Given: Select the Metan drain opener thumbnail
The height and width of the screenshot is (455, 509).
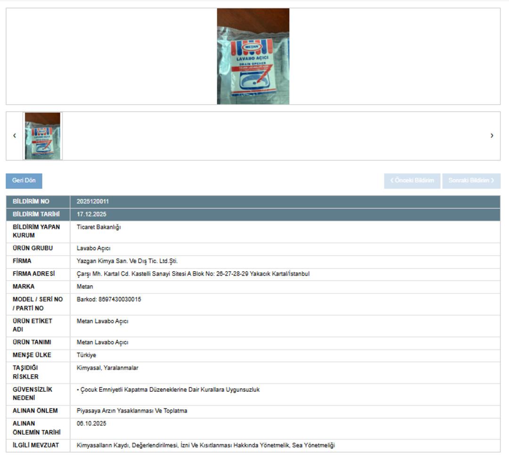Looking at the screenshot, I should click(42, 136).
